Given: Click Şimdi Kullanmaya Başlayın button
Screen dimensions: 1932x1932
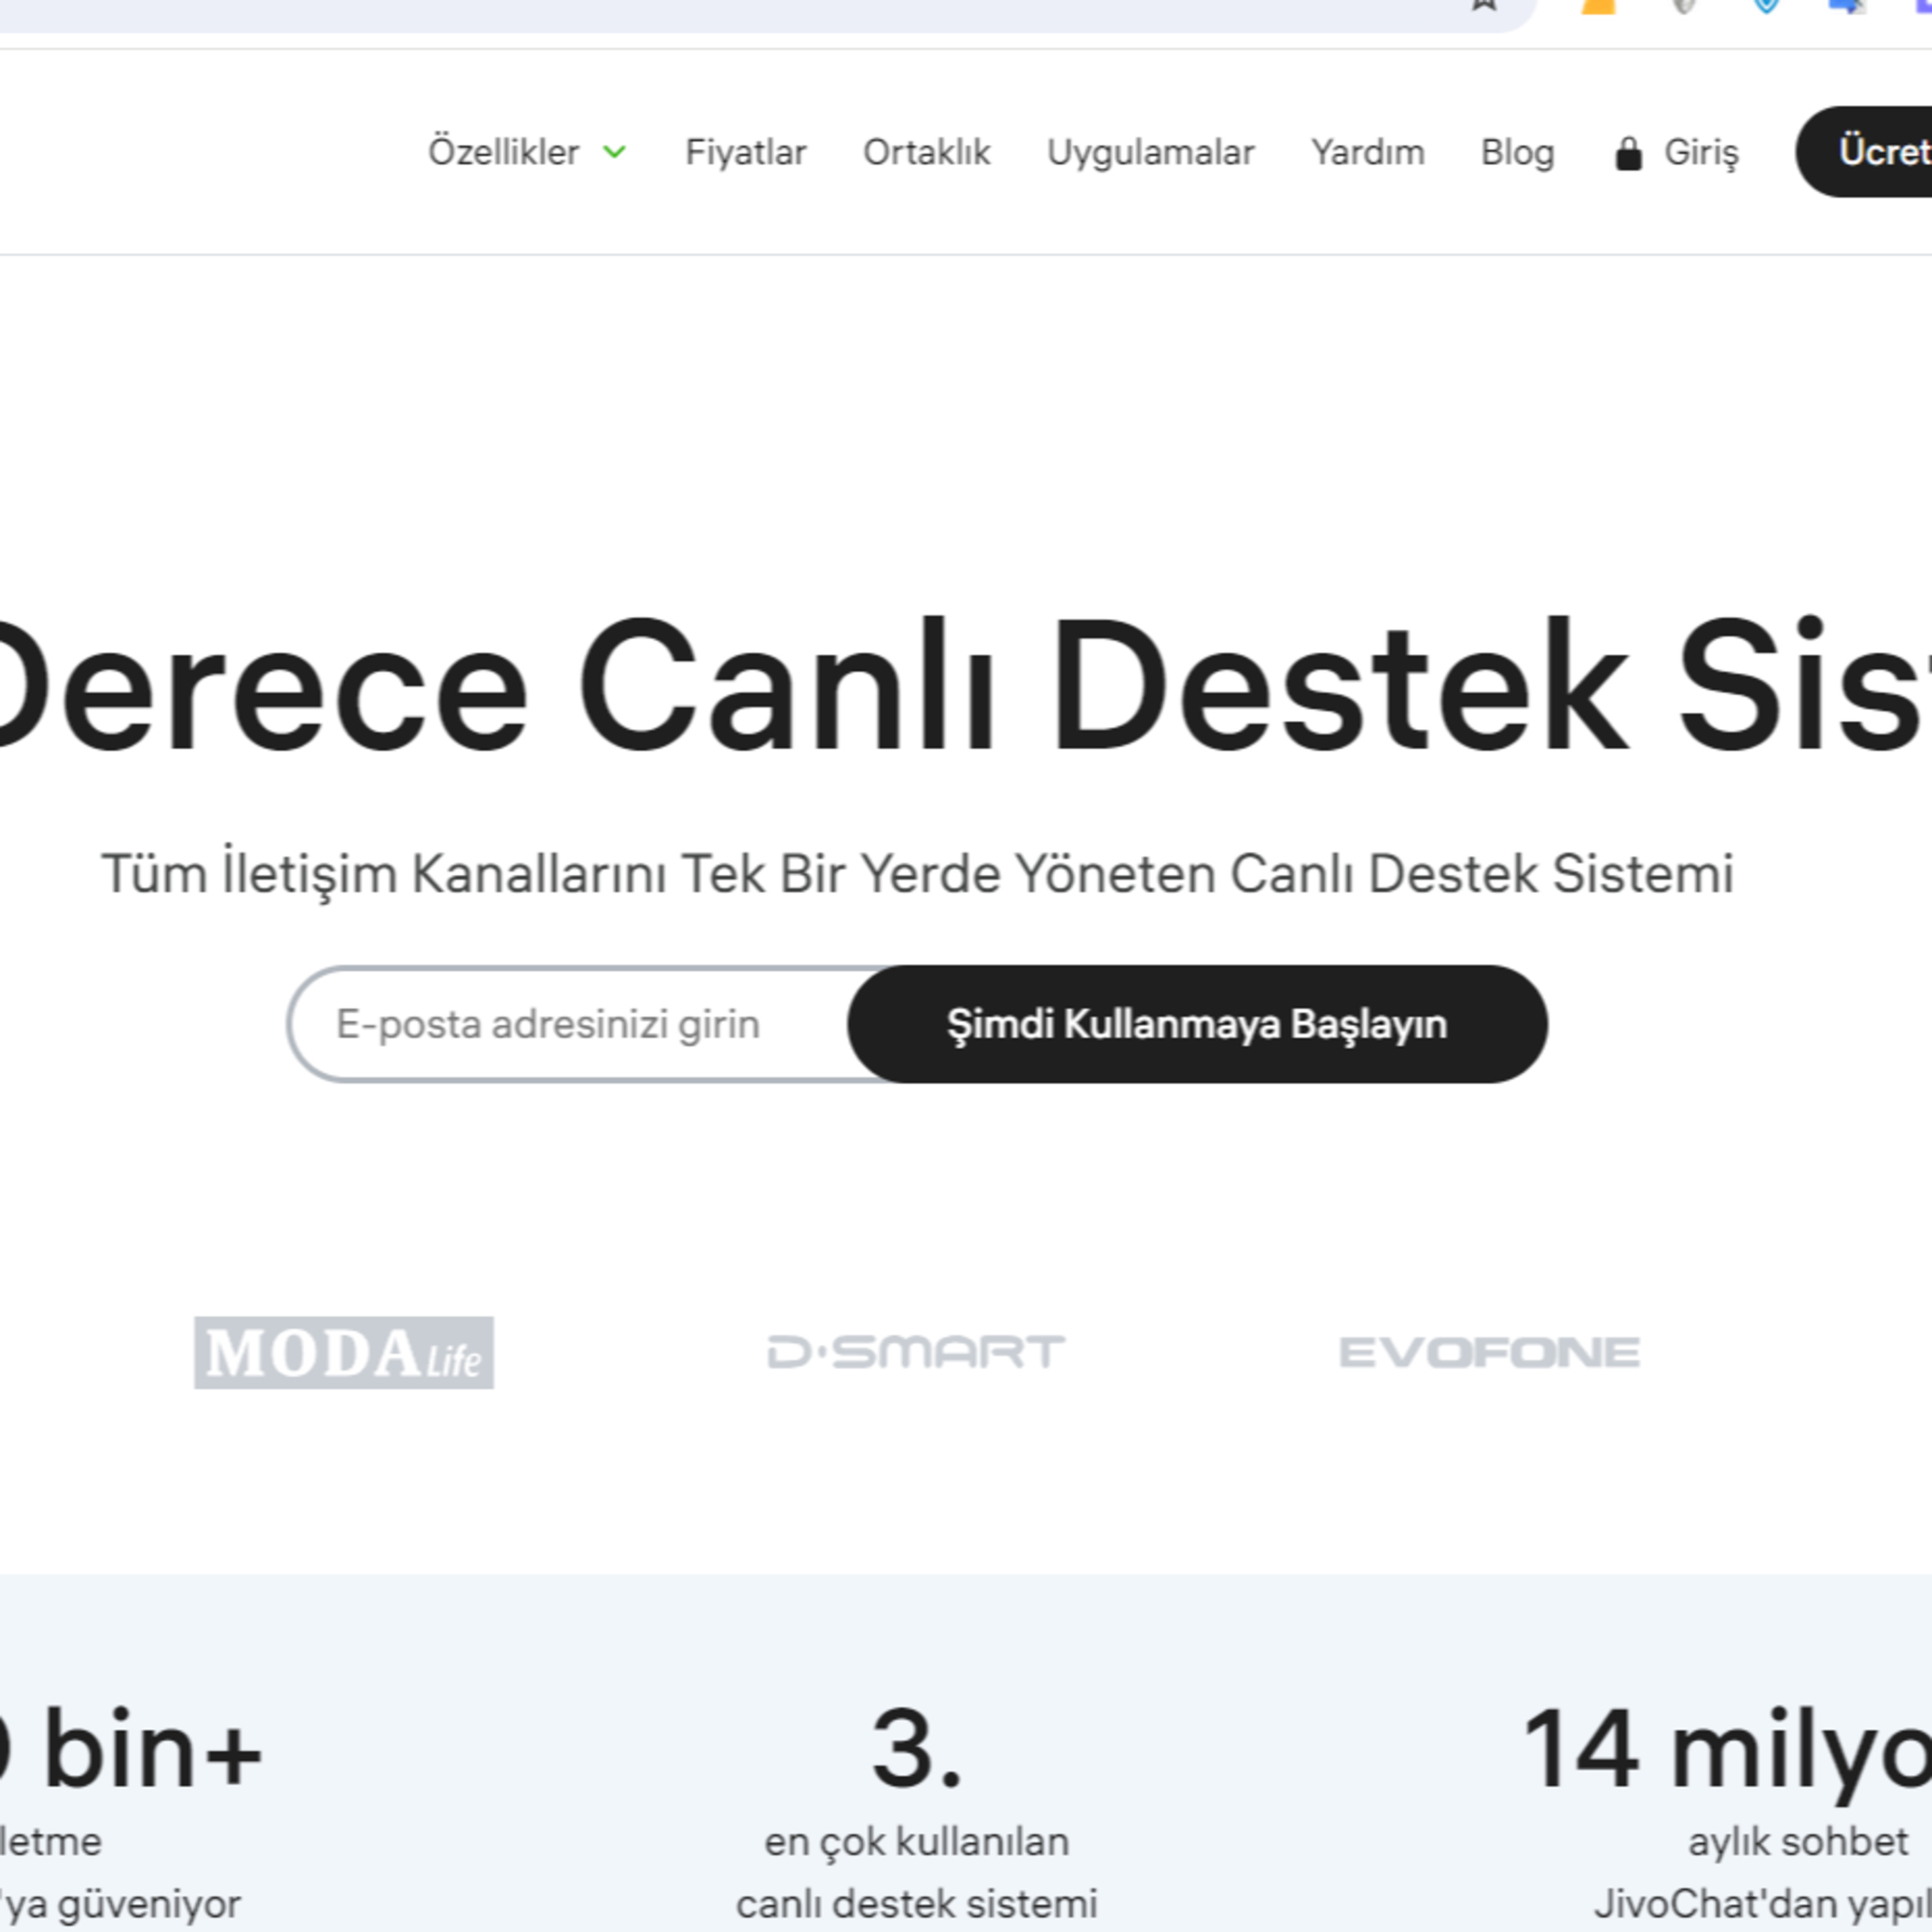Looking at the screenshot, I should 1197,1024.
